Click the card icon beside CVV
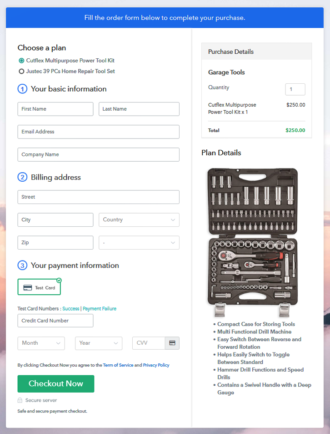The width and height of the screenshot is (330, 434). [x=172, y=343]
